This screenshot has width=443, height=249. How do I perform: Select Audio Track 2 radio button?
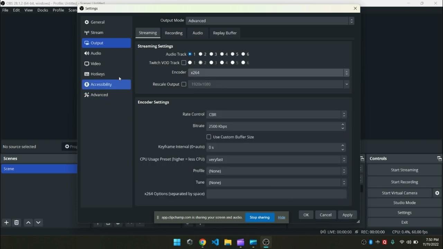pyautogui.click(x=200, y=54)
